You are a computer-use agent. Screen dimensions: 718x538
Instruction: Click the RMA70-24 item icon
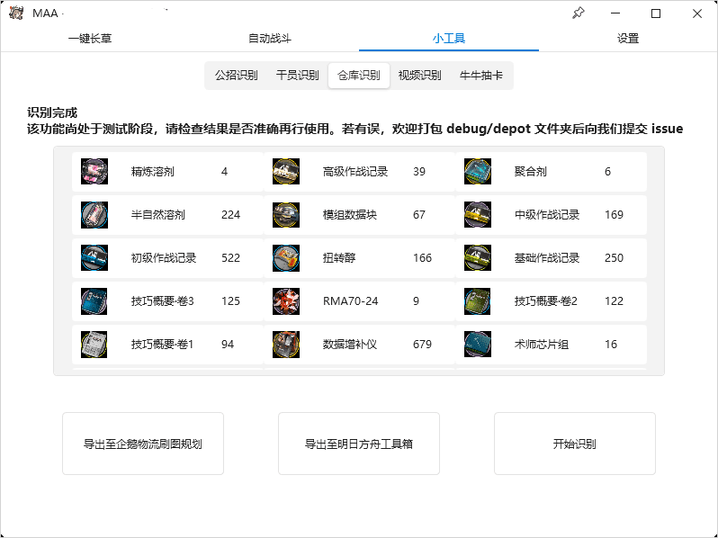[286, 301]
